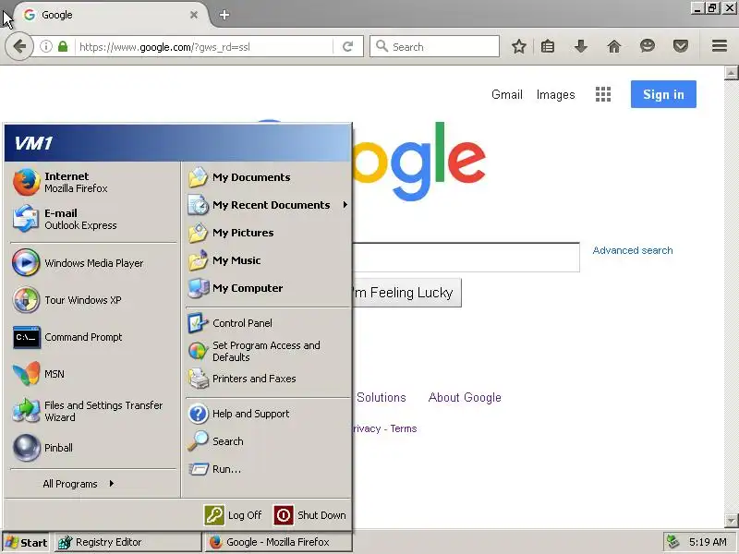
Task: Click the green padlock security icon
Action: (x=63, y=47)
